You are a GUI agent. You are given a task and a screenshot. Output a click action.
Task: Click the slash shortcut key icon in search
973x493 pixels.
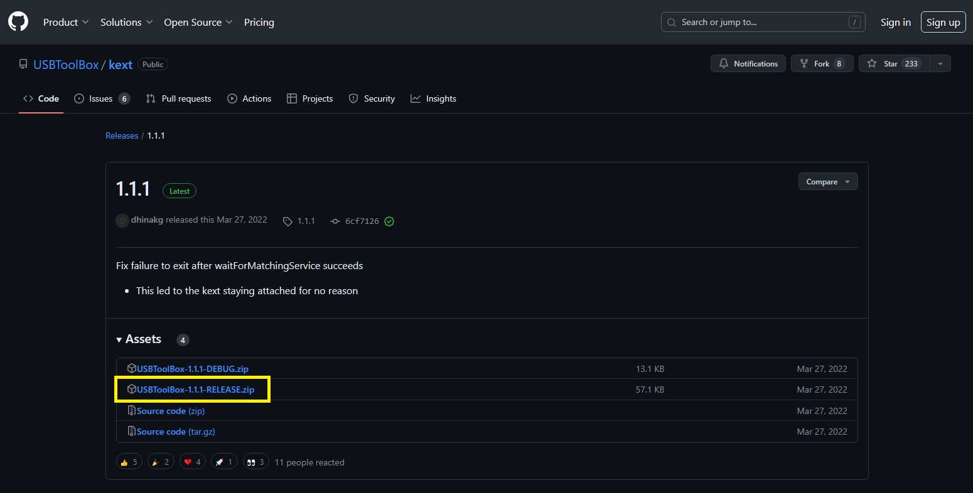coord(854,22)
